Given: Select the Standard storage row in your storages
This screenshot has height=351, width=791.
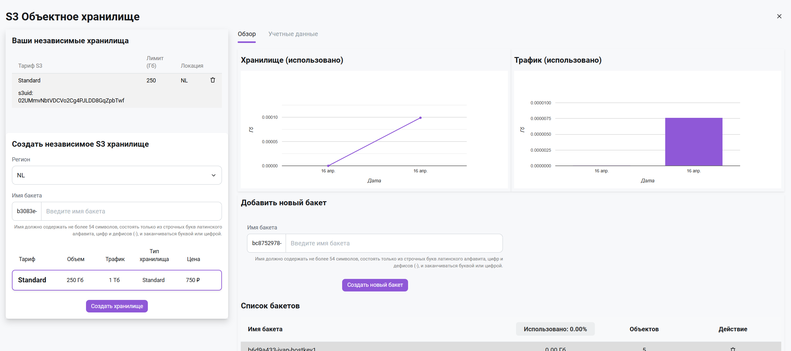Looking at the screenshot, I should 117,90.
